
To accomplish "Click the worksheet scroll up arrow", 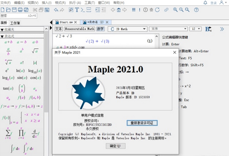I will click(x=157, y=36).
